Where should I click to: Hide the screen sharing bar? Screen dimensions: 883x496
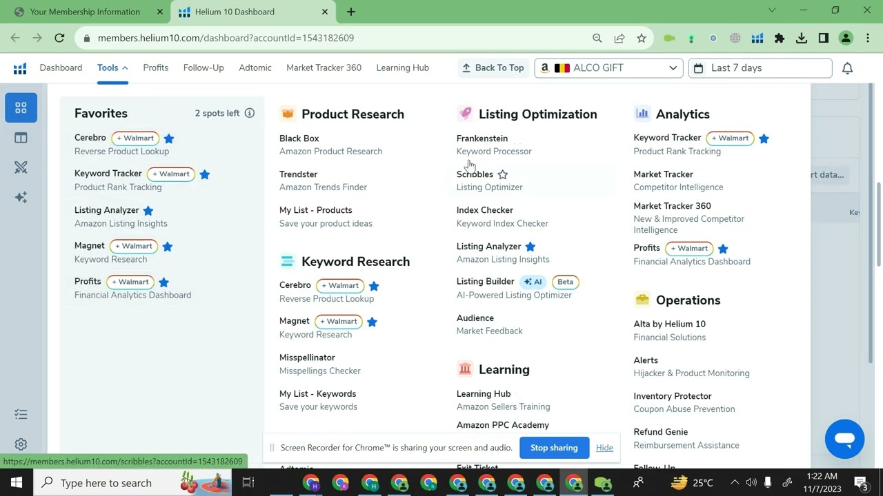tap(604, 448)
